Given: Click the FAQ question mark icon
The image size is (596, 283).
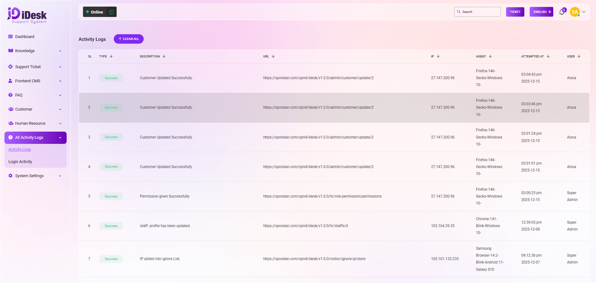Looking at the screenshot, I should point(10,95).
